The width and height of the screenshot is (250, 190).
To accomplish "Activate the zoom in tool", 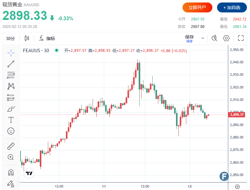I will (x=11, y=157).
